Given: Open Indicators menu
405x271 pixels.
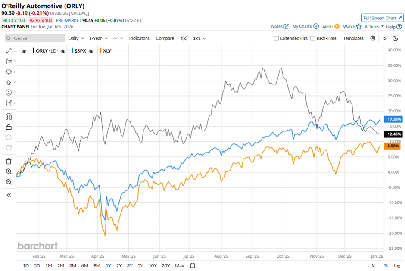Looking at the screenshot, I should [139, 38].
